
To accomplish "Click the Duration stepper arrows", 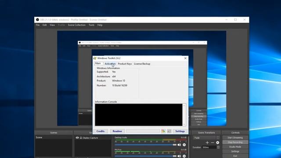I will pyautogui.click(x=218, y=147).
